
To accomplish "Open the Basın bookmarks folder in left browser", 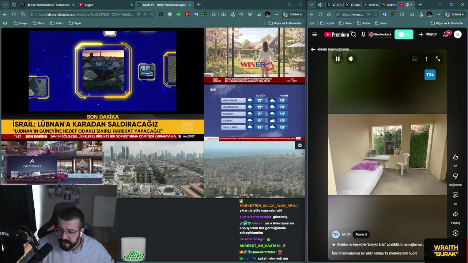I will click(x=39, y=23).
